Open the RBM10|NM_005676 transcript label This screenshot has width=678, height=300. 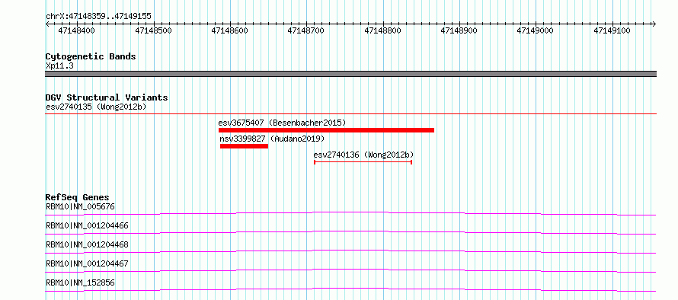[81, 206]
